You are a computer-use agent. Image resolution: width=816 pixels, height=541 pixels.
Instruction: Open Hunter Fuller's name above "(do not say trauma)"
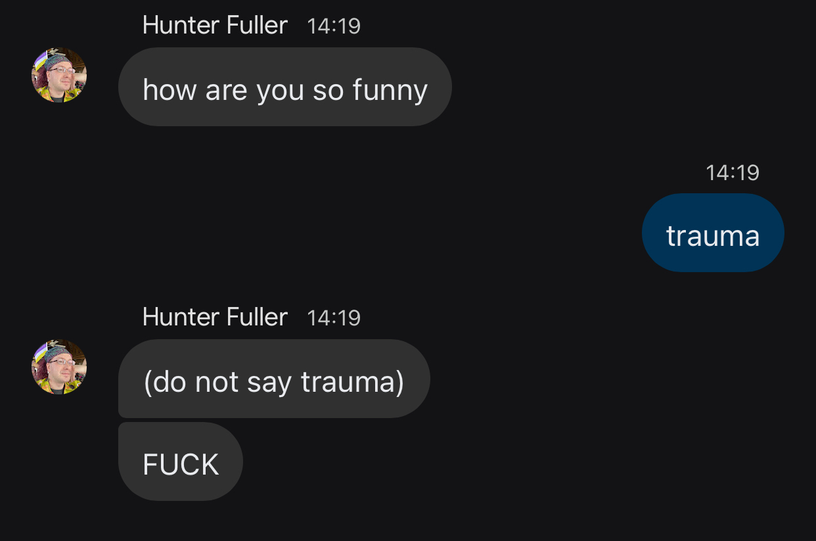[x=215, y=318]
